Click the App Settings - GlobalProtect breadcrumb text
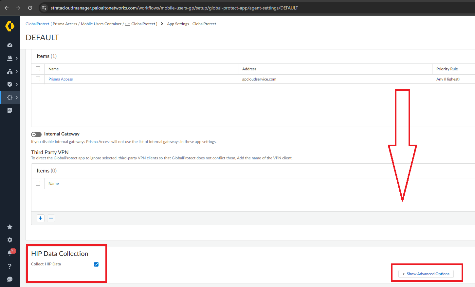 click(x=192, y=24)
